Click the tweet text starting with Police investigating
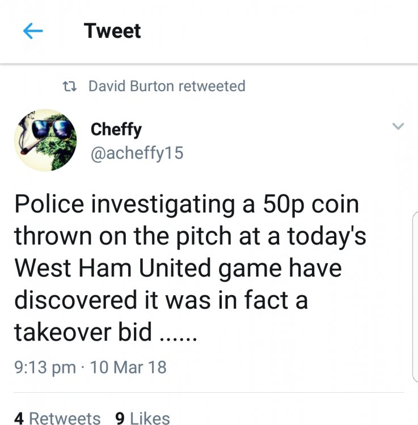The width and height of the screenshot is (418, 425). [190, 267]
